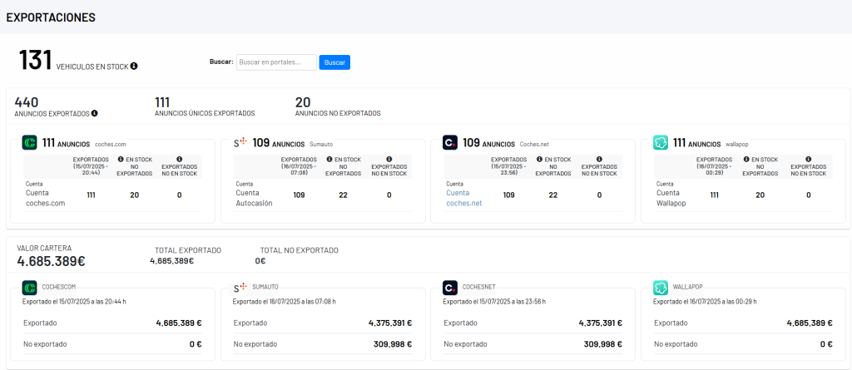This screenshot has height=370, width=852.
Task: Focus the Buscar en portales search field
Action: click(x=276, y=62)
